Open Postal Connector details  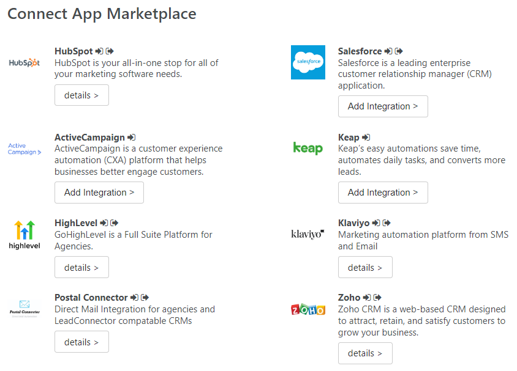point(81,342)
